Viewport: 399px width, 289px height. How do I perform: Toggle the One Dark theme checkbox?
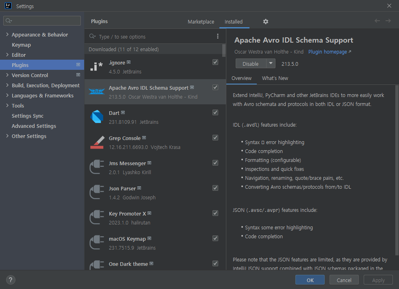(215, 263)
